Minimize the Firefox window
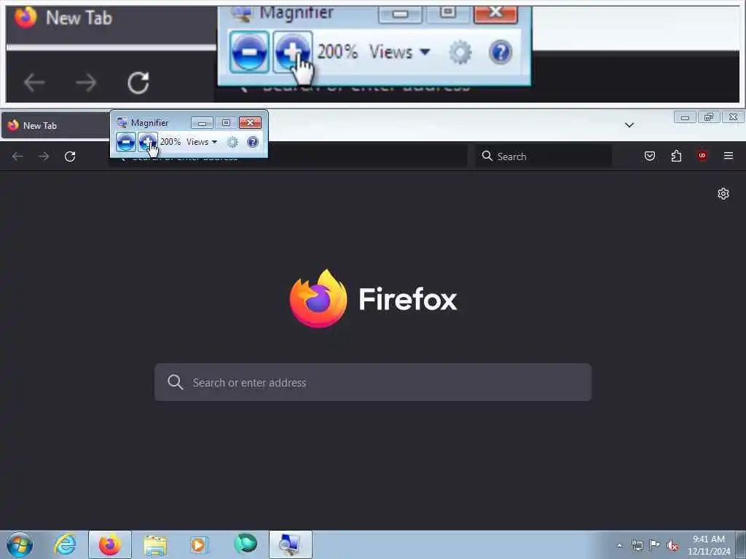 [x=685, y=117]
